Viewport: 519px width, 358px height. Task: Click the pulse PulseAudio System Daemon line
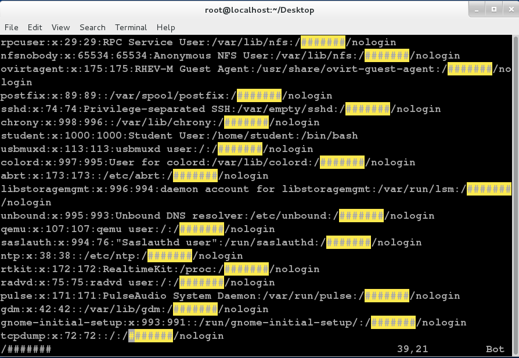click(230, 296)
